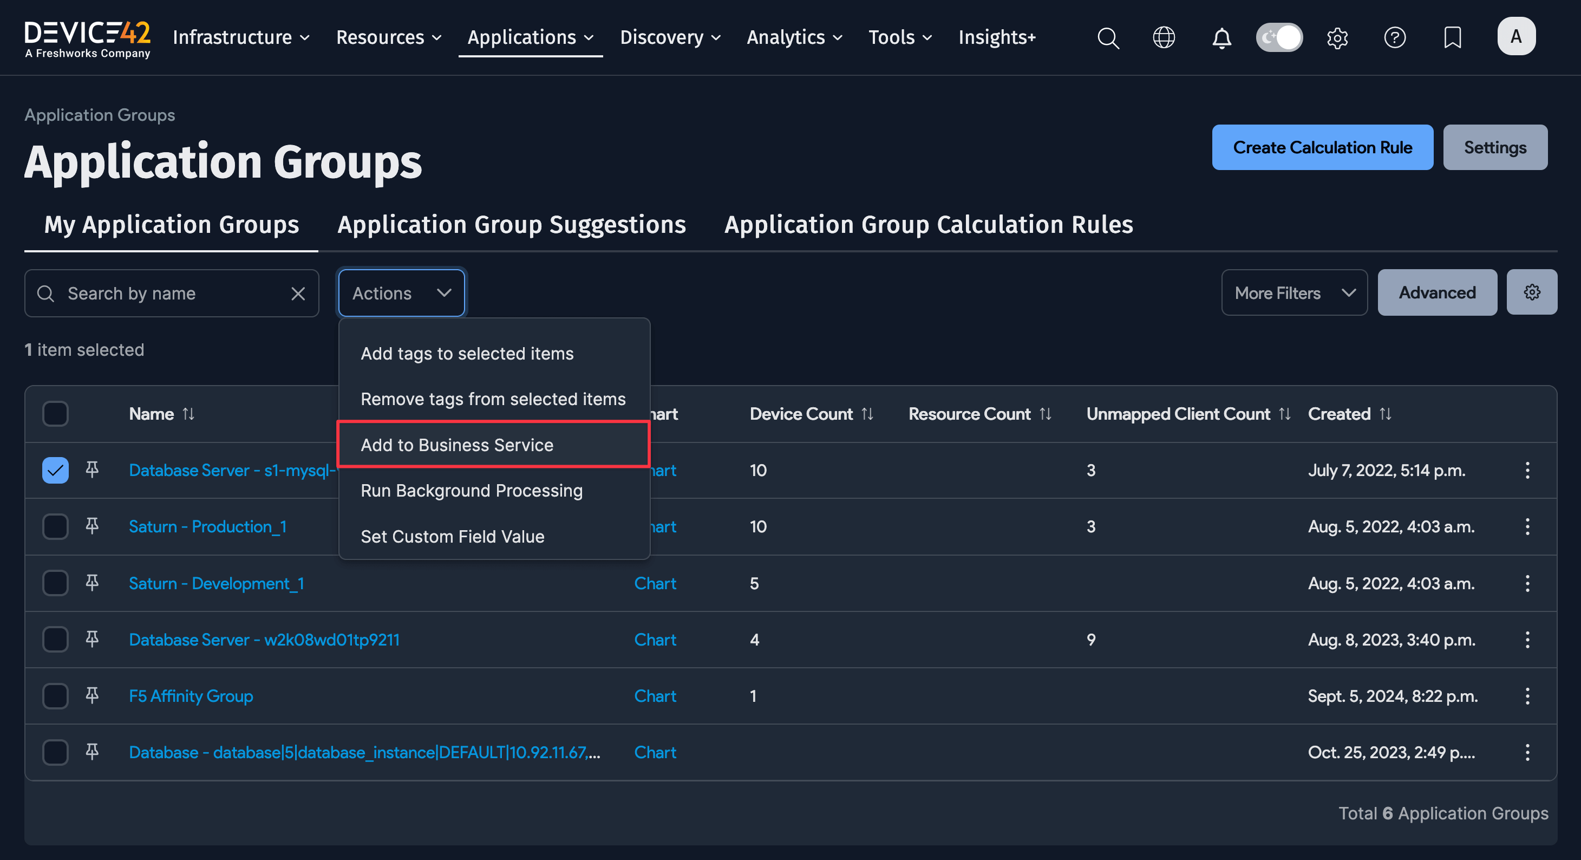Switch to Application Group Suggestions tab

pos(511,225)
